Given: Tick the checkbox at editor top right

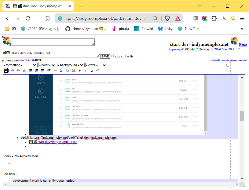Looking at the screenshot, I should click(x=228, y=65).
